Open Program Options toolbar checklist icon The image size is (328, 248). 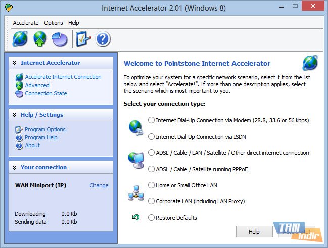pos(83,39)
